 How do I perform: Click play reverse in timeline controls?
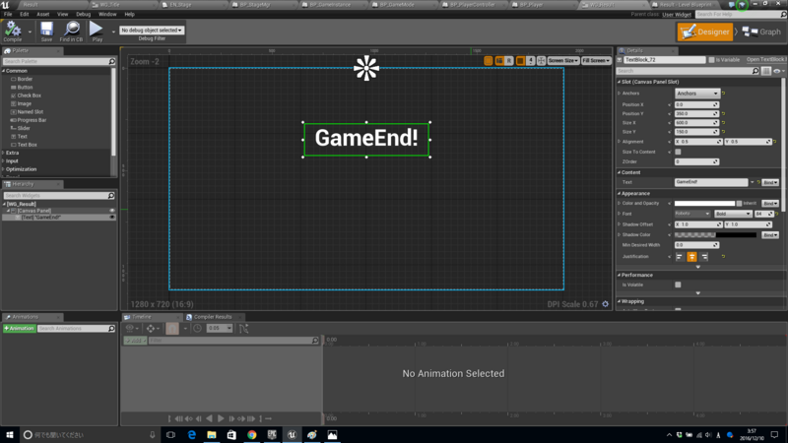(x=209, y=418)
